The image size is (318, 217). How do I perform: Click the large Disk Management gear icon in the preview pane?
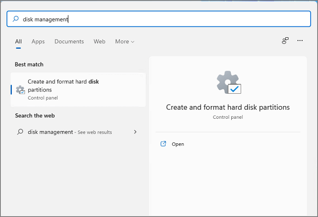click(x=228, y=83)
